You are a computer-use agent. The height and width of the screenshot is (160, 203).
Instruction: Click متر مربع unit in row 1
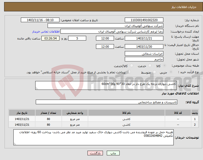pyautogui.click(x=75, y=119)
